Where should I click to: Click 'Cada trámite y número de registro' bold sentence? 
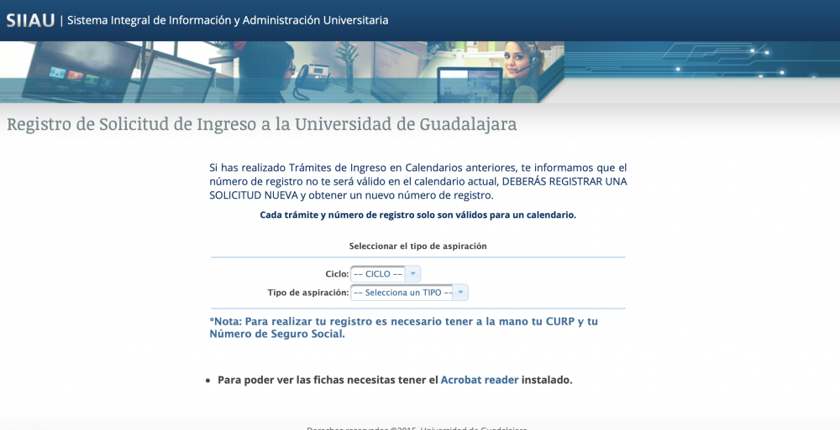click(x=417, y=215)
